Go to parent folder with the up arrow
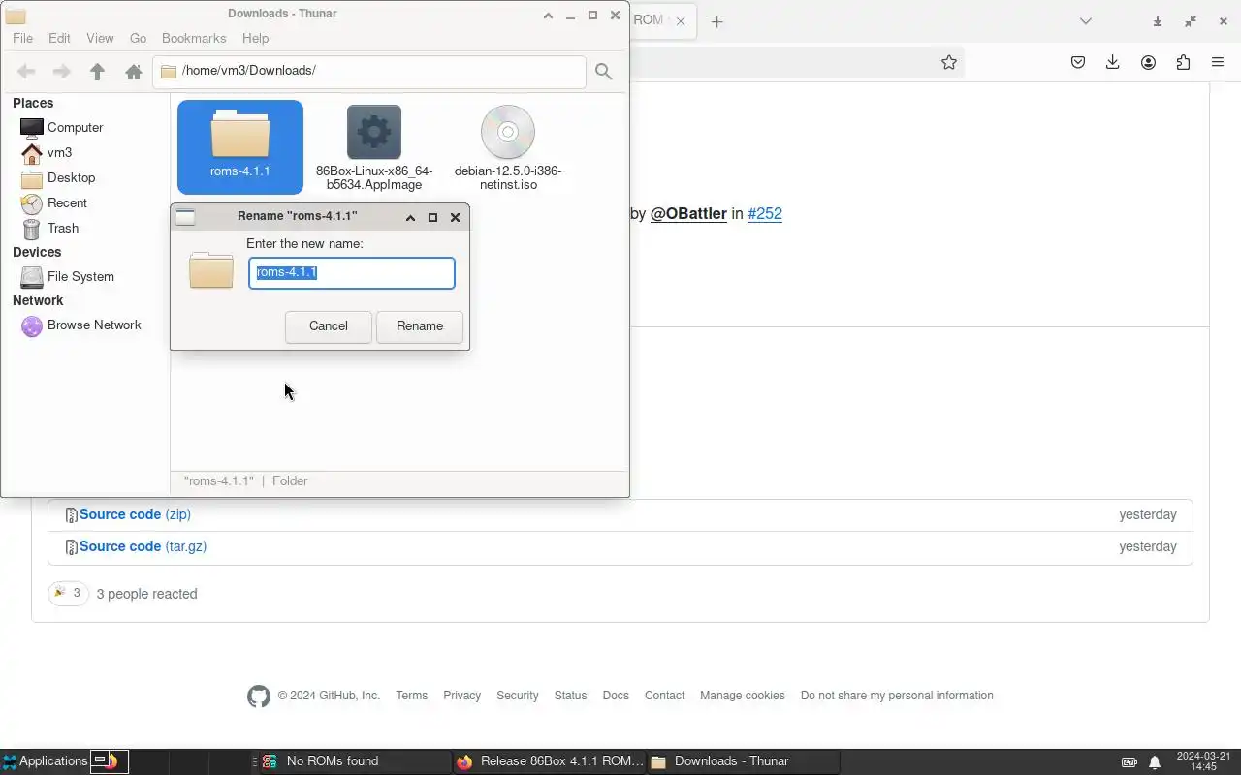This screenshot has height=775, width=1241. tap(97, 72)
